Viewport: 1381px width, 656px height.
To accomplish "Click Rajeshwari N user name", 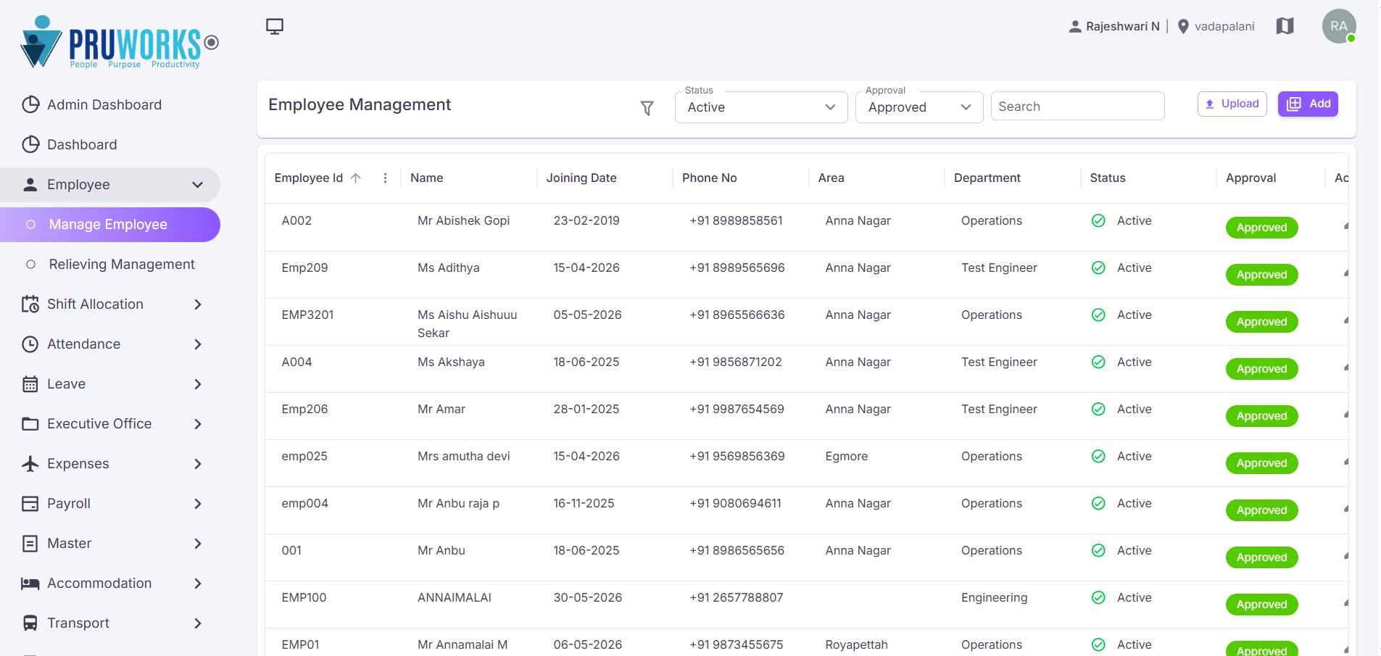I will click(x=1122, y=26).
